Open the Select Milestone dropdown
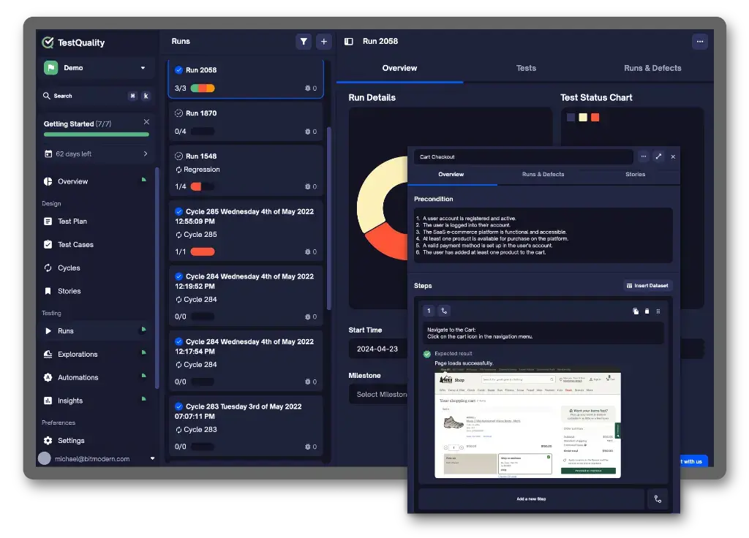Image resolution: width=749 pixels, height=538 pixels. [x=377, y=394]
